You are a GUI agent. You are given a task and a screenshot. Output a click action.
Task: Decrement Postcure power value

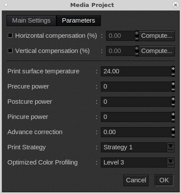(x=173, y=105)
